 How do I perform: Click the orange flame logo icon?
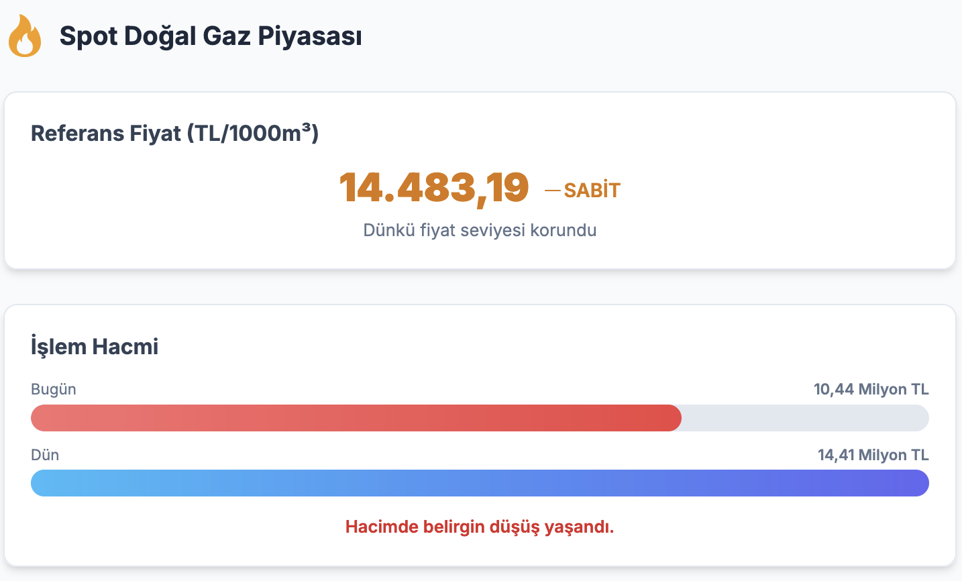25,36
